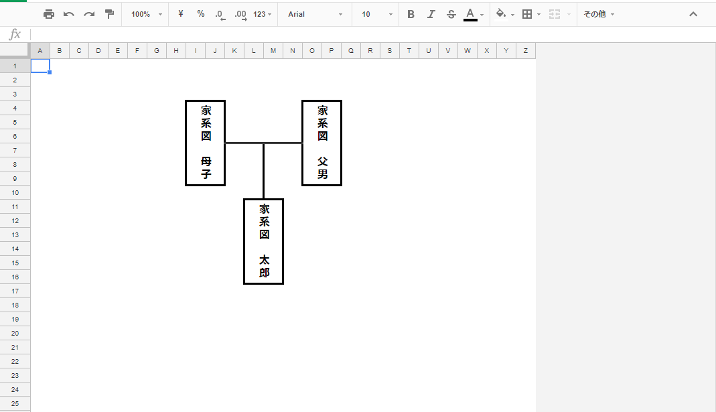Viewport: 716px width, 412px height.
Task: Apply percent number format
Action: coord(201,14)
